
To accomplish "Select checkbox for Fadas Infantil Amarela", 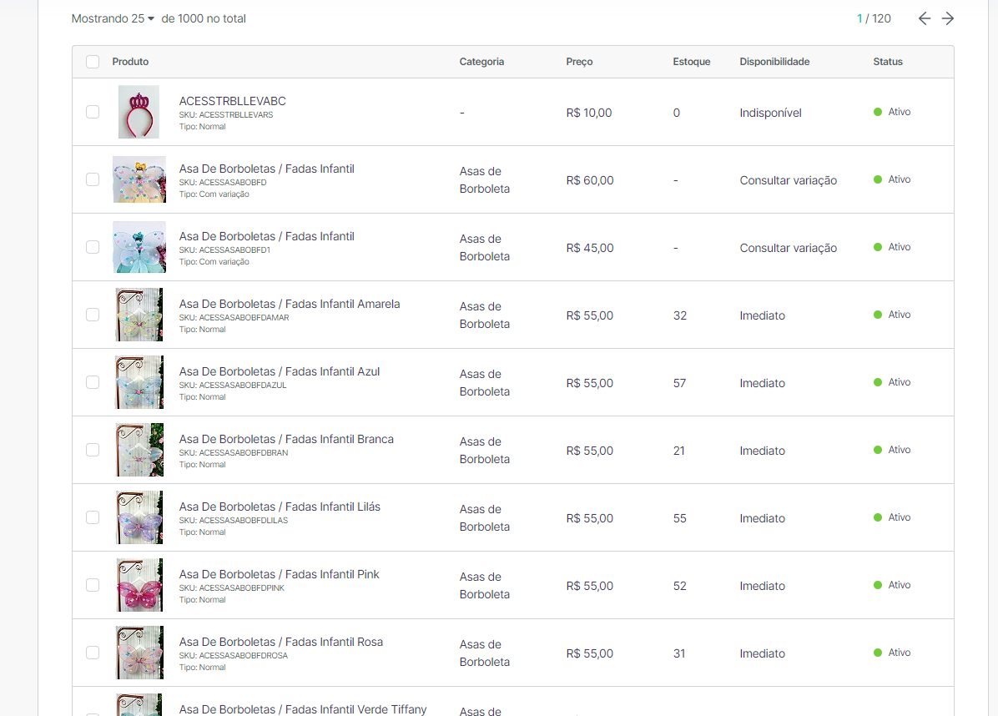I will [x=93, y=315].
